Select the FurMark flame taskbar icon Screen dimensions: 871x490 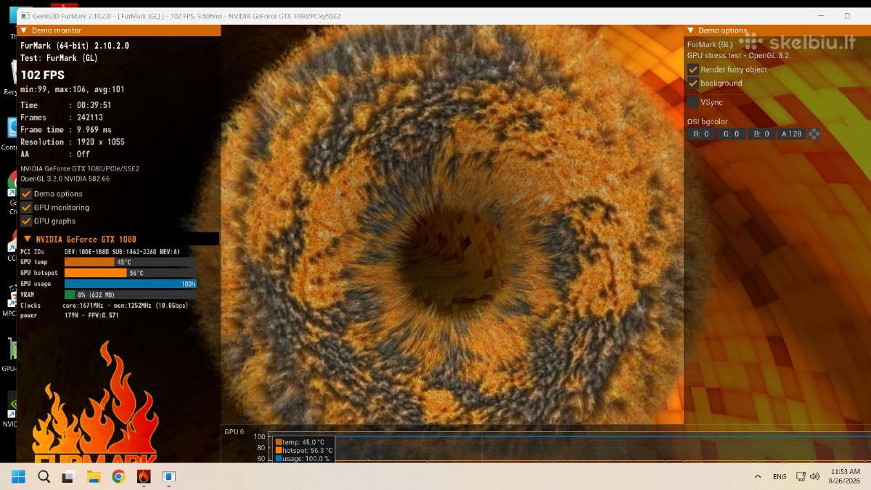pyautogui.click(x=144, y=476)
